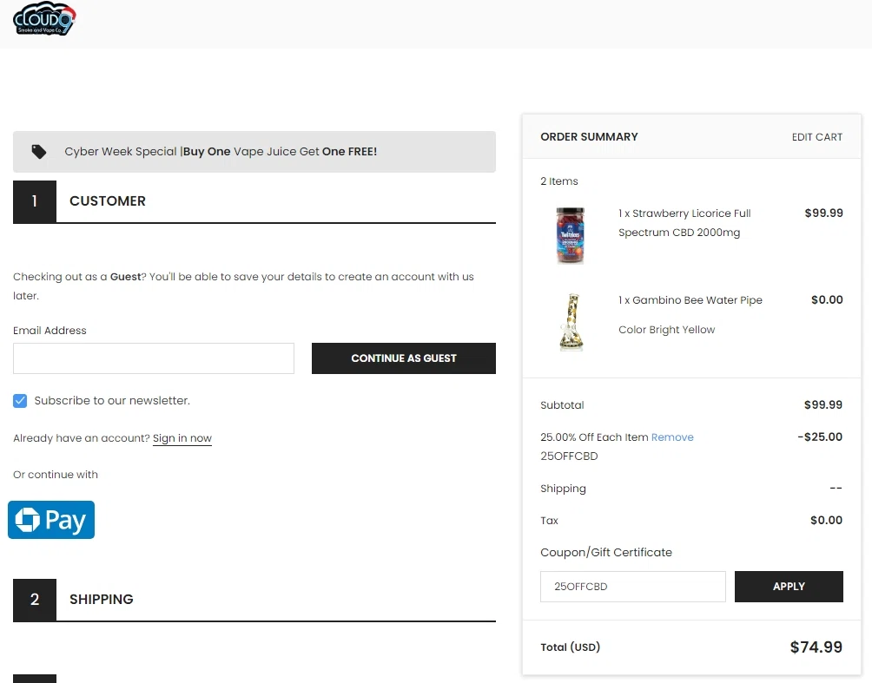Click the Email Address input field

154,358
